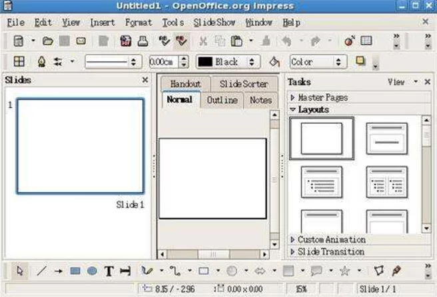Select the Slide 1 thumbnail

80,146
